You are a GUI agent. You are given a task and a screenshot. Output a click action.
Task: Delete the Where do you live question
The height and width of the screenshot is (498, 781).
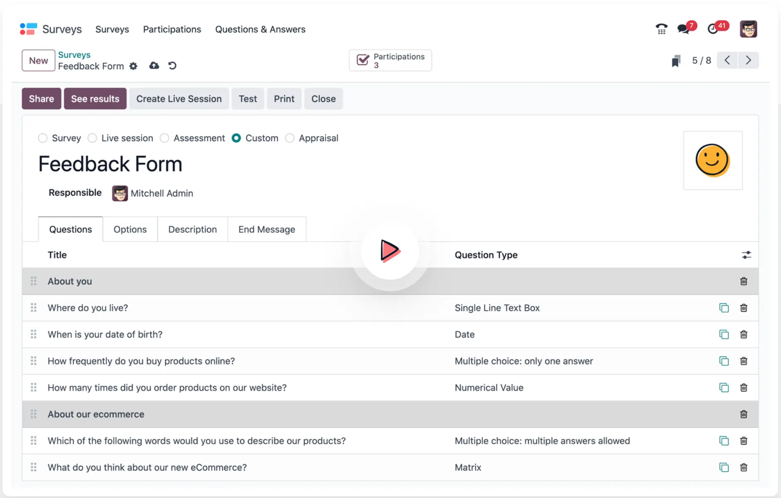pos(744,308)
